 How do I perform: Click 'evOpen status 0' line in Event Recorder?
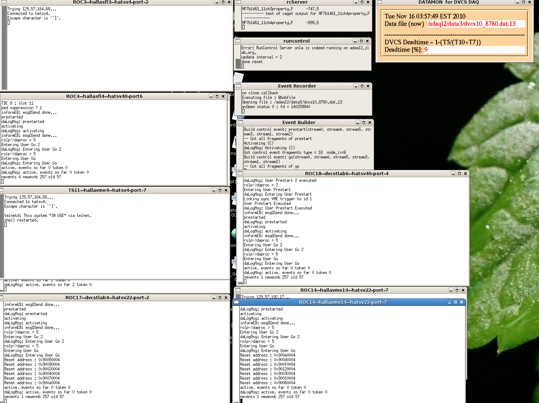[x=276, y=107]
